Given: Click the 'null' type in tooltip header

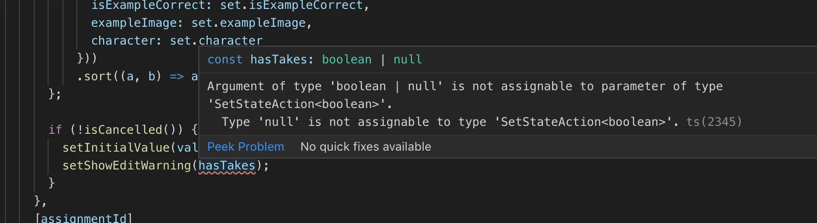Looking at the screenshot, I should tap(408, 59).
